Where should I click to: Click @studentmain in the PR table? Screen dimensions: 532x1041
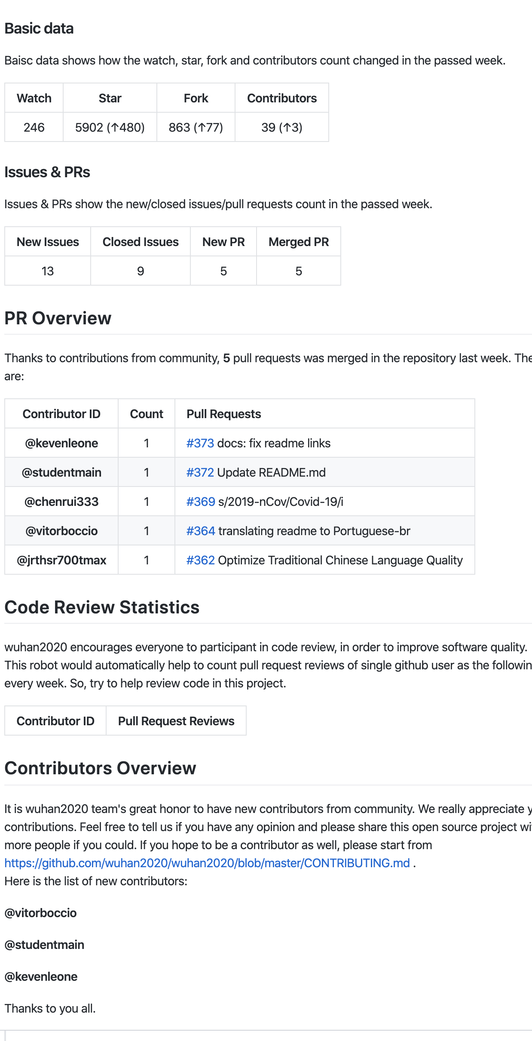pyautogui.click(x=61, y=472)
